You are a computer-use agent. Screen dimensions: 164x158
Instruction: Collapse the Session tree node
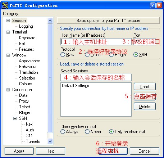8,21
